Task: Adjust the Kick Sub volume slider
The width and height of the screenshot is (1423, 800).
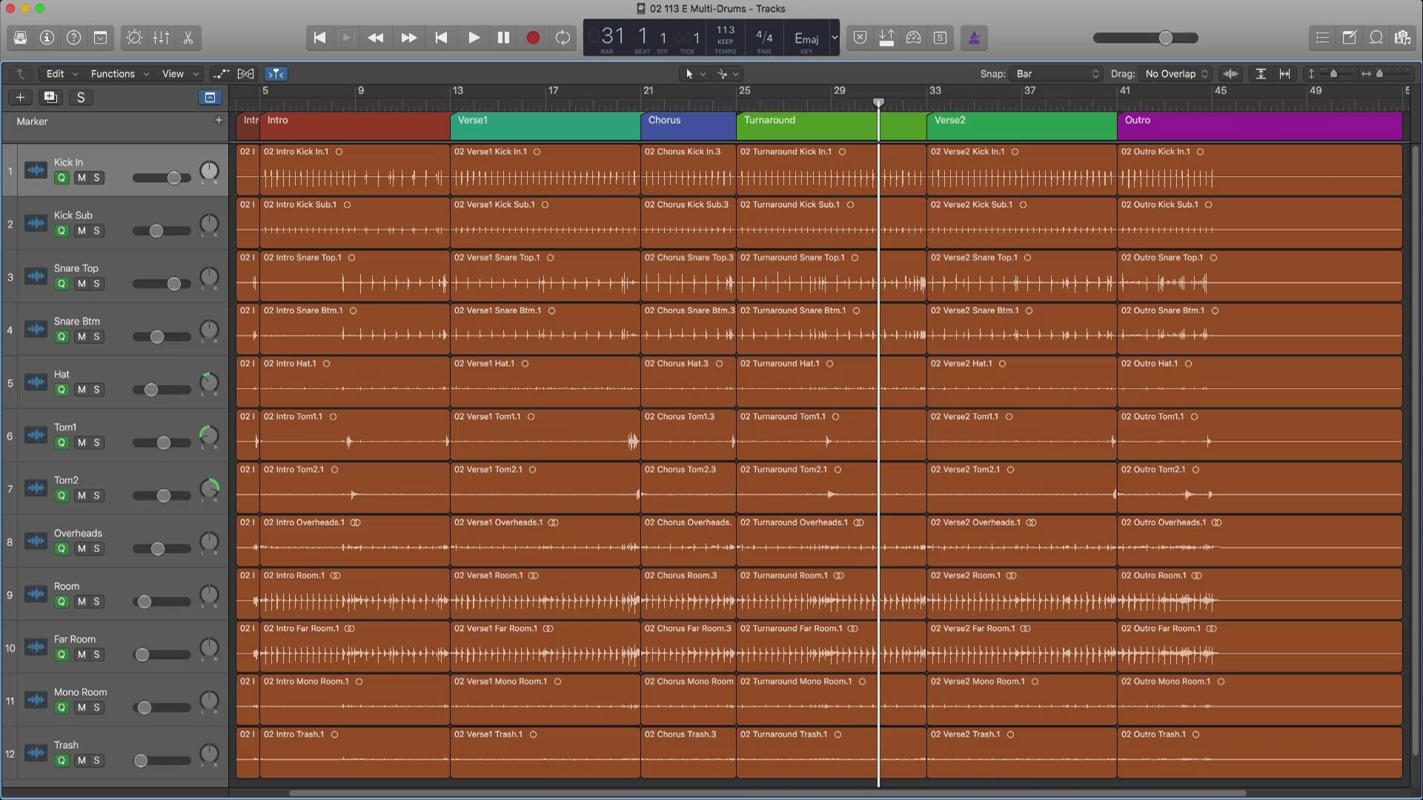Action: [x=162, y=231]
